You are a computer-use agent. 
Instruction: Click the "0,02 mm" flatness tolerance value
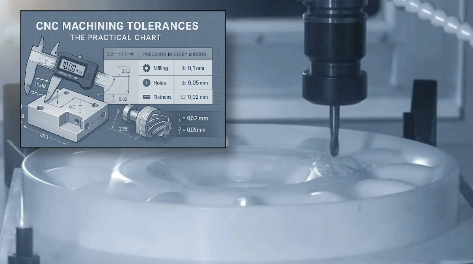tap(198, 97)
